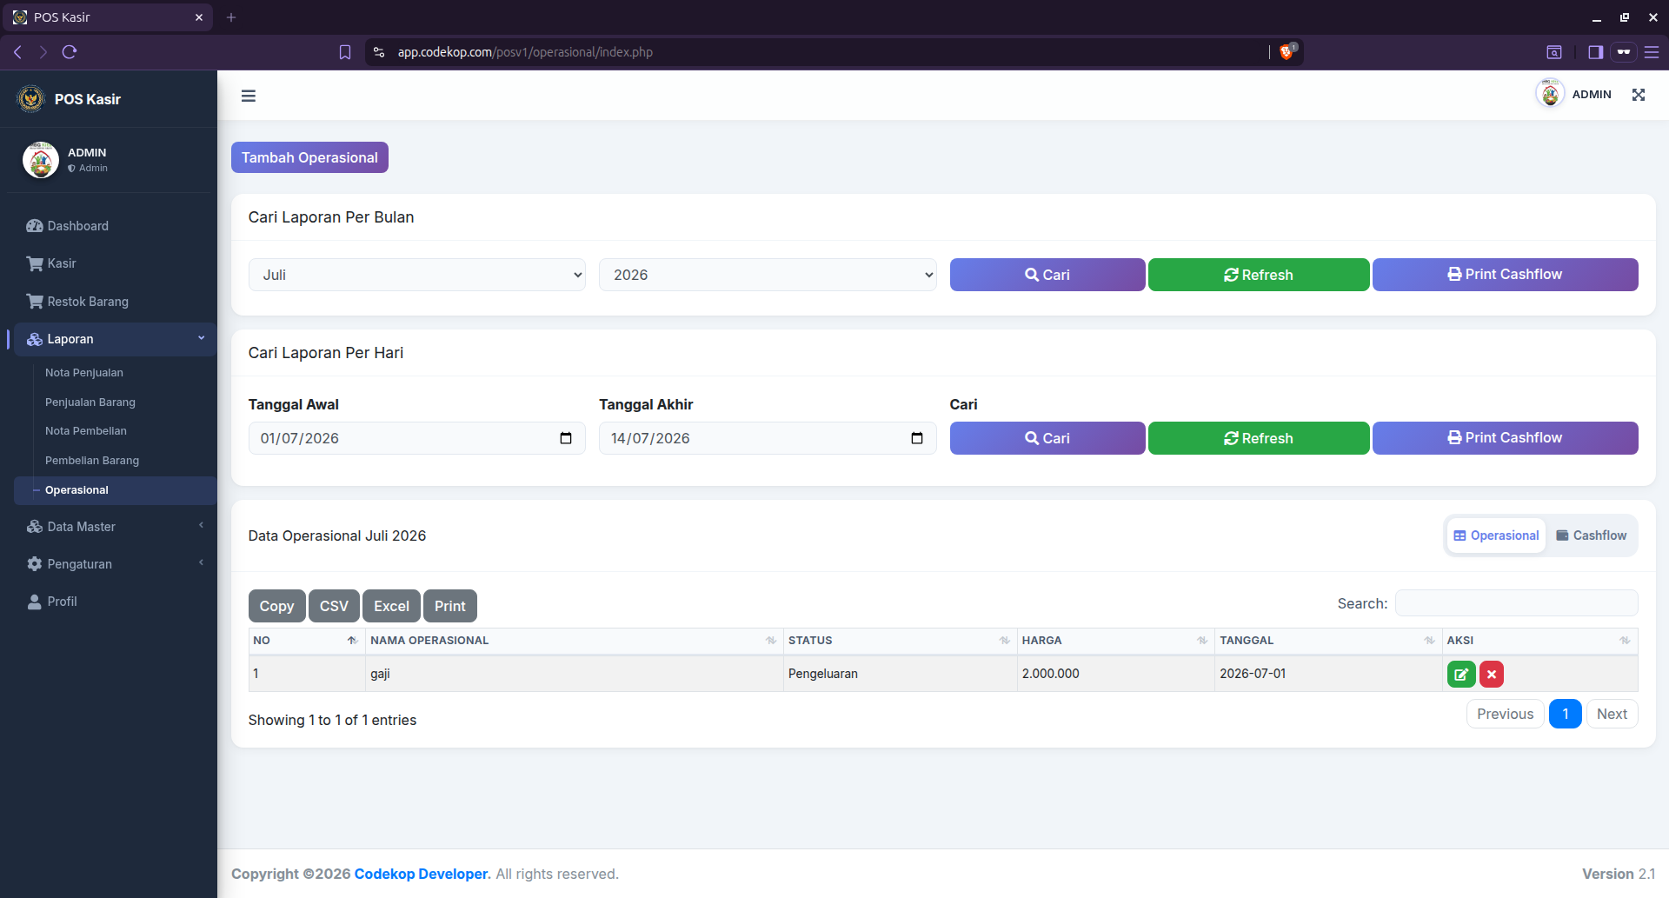This screenshot has height=898, width=1669.
Task: Open the year dropdown showing 2026
Action: 768,275
